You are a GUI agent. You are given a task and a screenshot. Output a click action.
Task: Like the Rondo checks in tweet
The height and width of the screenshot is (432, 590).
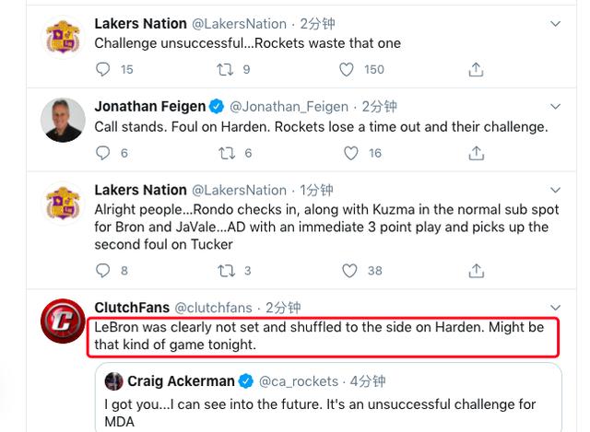pyautogui.click(x=347, y=271)
